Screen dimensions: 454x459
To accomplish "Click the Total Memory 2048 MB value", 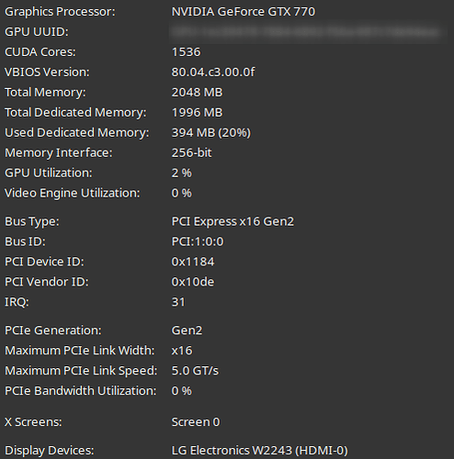I will [197, 93].
